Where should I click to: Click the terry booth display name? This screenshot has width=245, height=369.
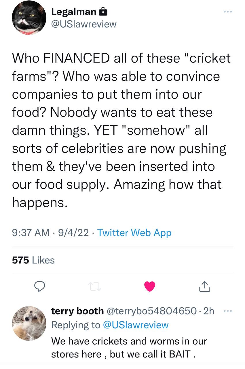(77, 311)
